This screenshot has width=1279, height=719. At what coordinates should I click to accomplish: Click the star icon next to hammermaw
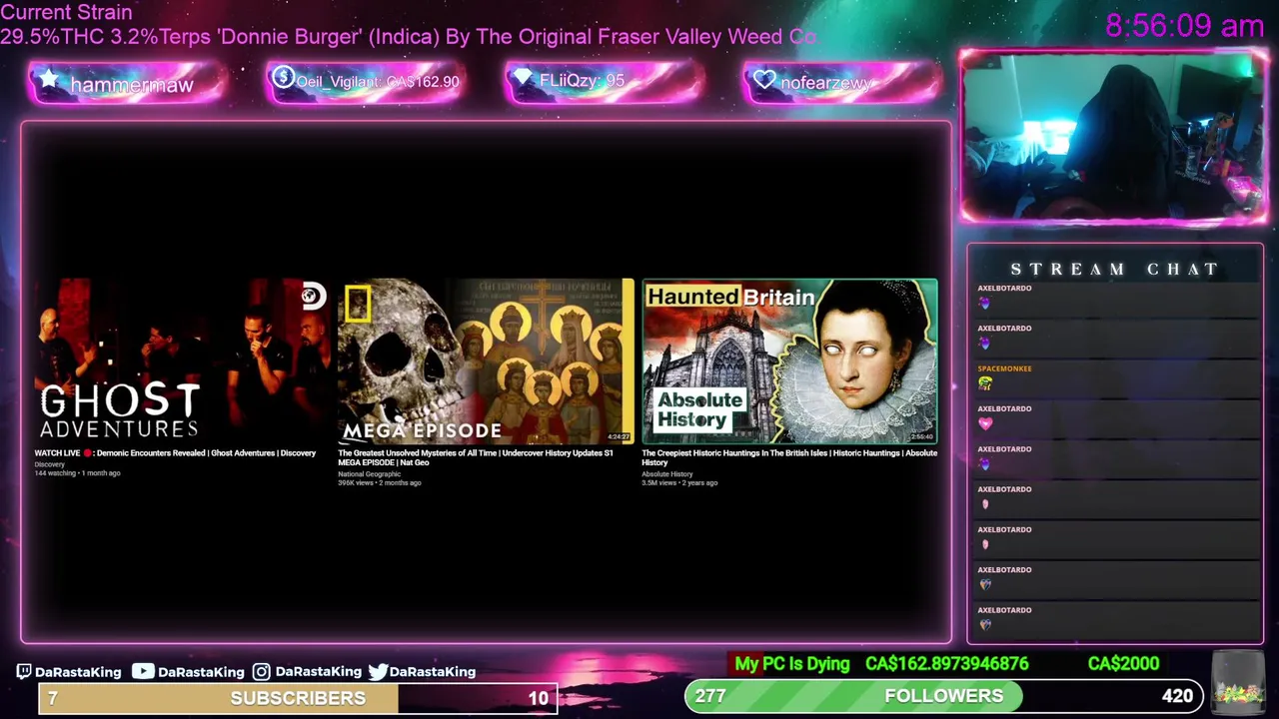pos(49,80)
